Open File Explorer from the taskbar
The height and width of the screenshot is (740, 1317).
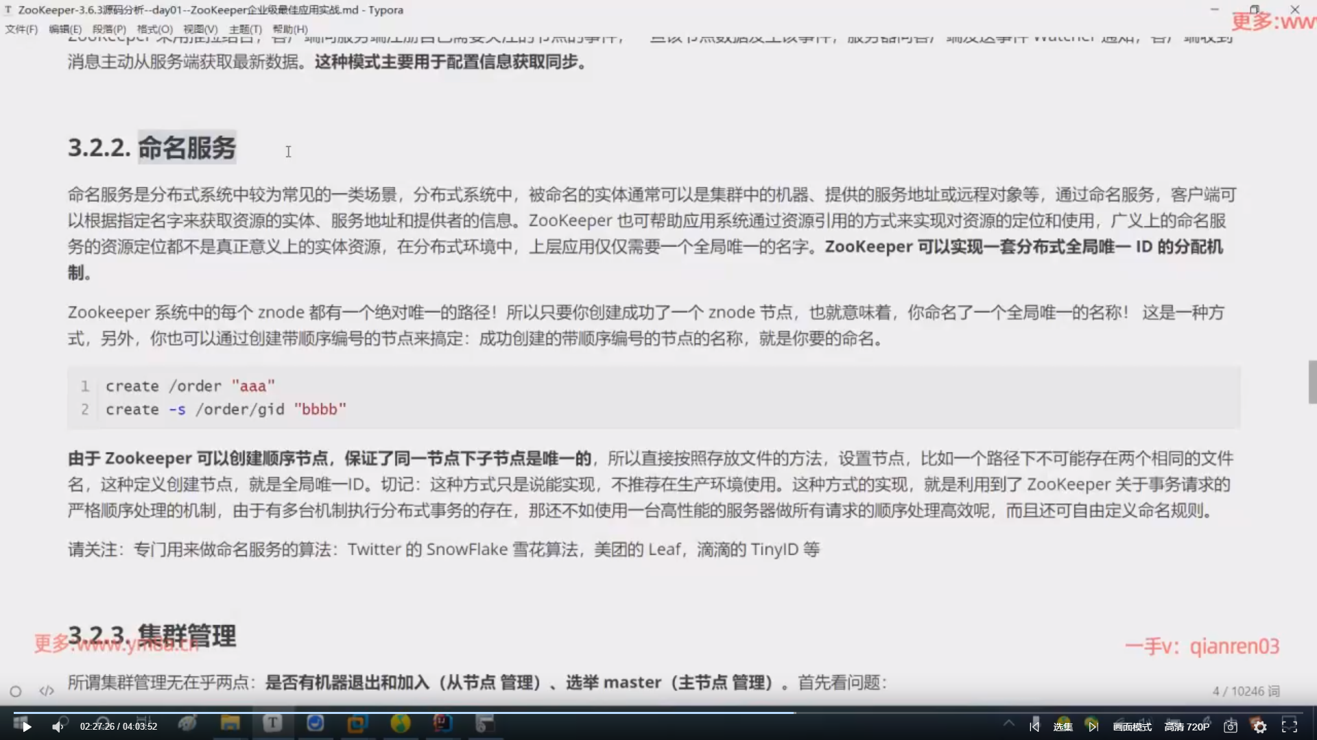coord(230,723)
